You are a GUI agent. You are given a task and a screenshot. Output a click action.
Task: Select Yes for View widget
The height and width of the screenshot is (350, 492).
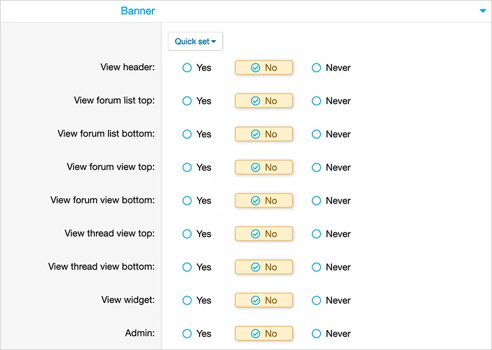[187, 300]
